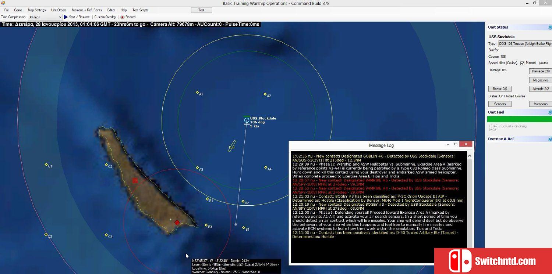Select the USS Stockdale ship icon
Image resolution: width=552 pixels, height=274 pixels.
coord(247,120)
